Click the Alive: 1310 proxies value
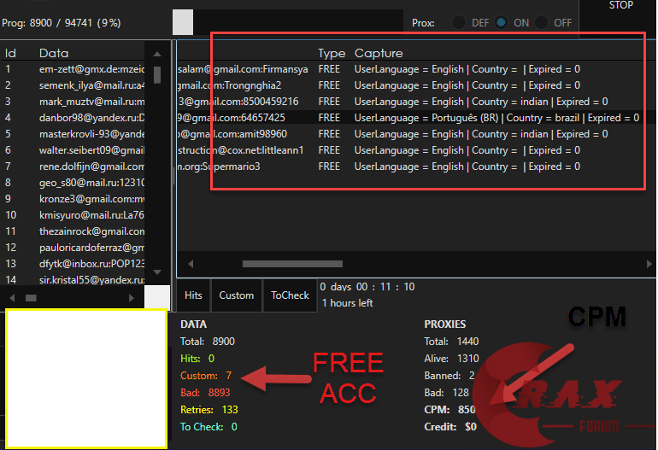Viewport: 658px width, 450px height. (451, 359)
